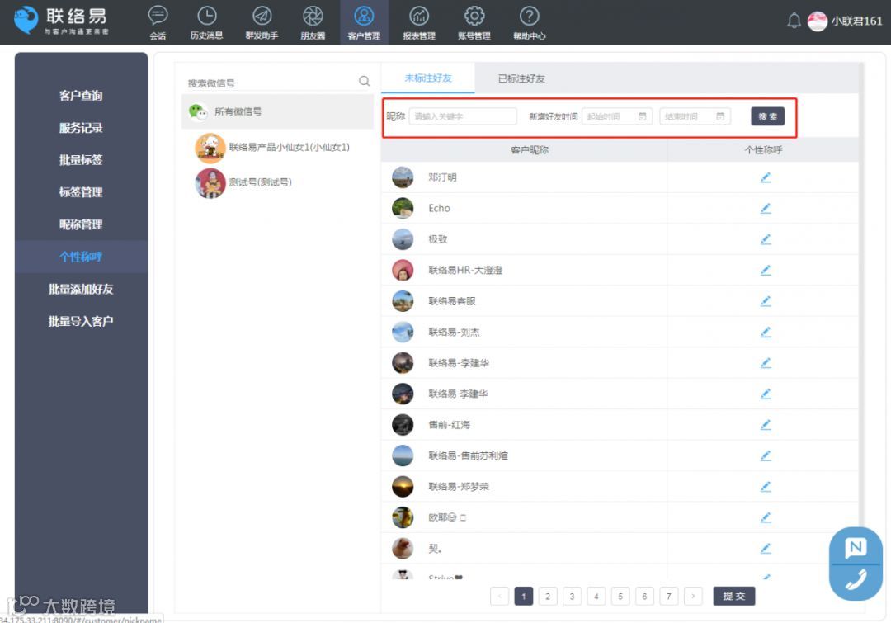The image size is (891, 623).
Task: Open the 会话 chat icon in top navigation
Action: tap(158, 22)
